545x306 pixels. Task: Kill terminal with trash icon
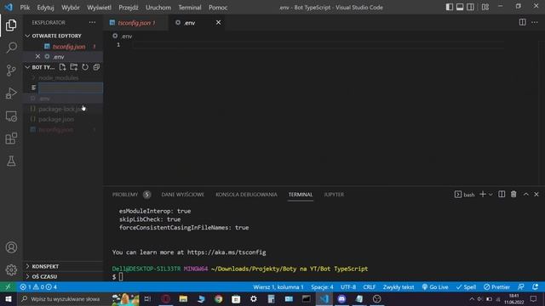point(513,195)
